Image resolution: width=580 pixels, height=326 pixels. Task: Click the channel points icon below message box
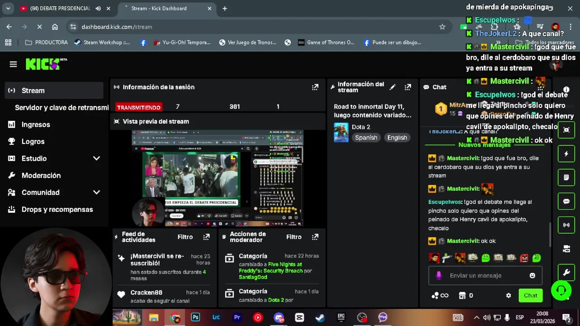(x=440, y=295)
